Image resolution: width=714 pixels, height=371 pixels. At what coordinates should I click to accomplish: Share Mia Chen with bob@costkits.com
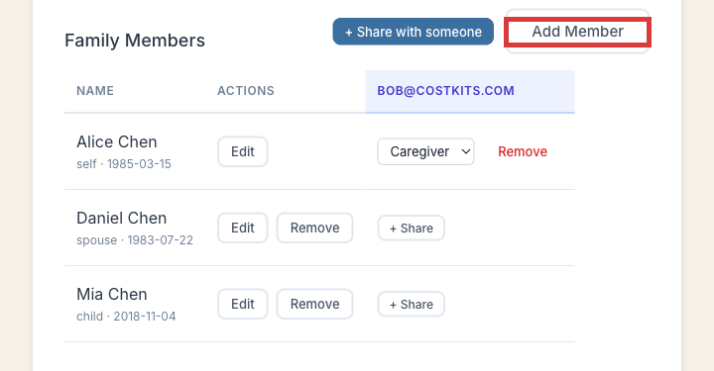click(412, 305)
